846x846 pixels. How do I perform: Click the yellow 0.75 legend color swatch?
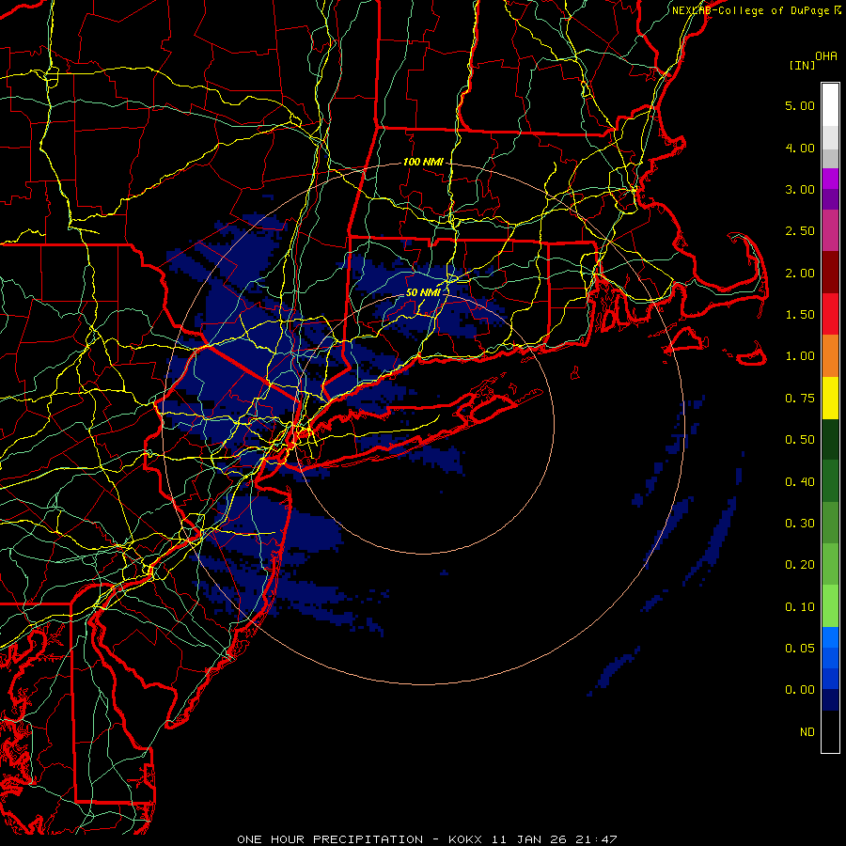[830, 399]
